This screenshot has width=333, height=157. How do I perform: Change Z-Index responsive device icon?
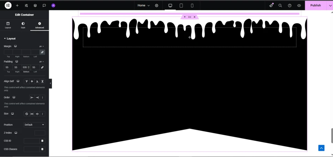(x=16, y=133)
